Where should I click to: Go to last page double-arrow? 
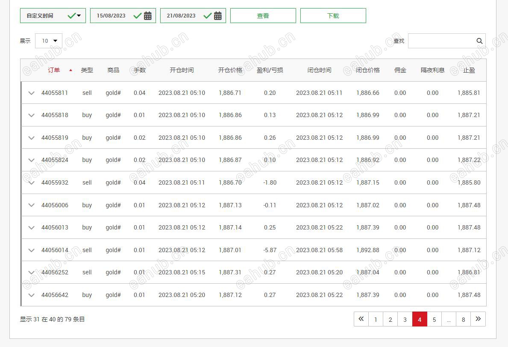[x=478, y=319]
